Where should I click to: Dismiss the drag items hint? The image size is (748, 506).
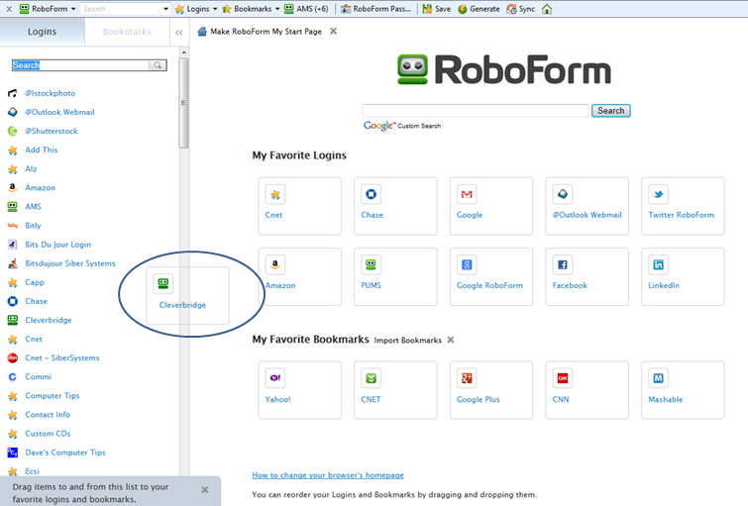click(205, 490)
